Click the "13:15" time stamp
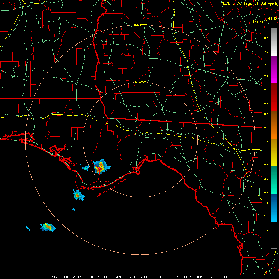 [222, 277]
